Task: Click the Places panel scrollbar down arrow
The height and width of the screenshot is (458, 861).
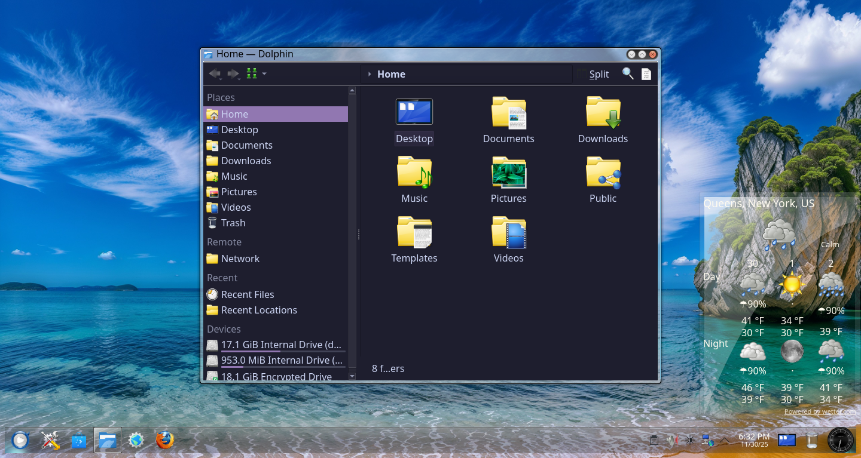Action: [352, 376]
